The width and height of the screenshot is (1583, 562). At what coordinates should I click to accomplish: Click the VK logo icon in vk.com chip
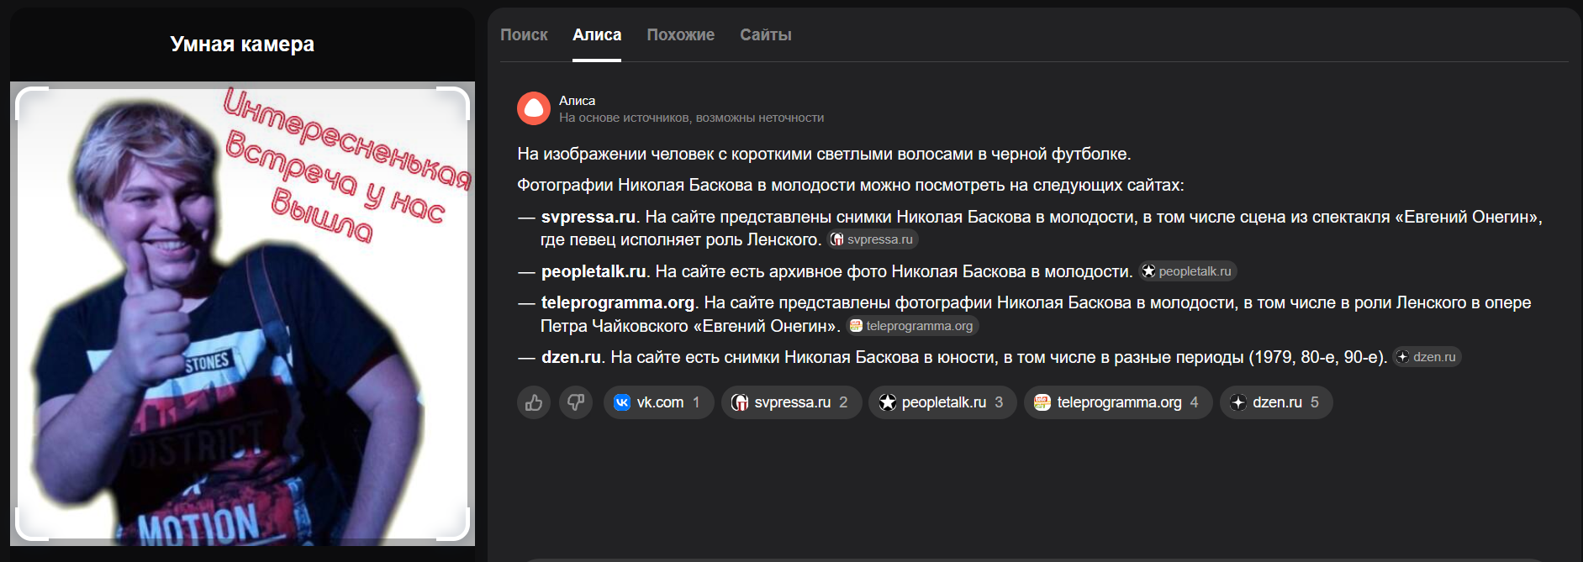[622, 402]
